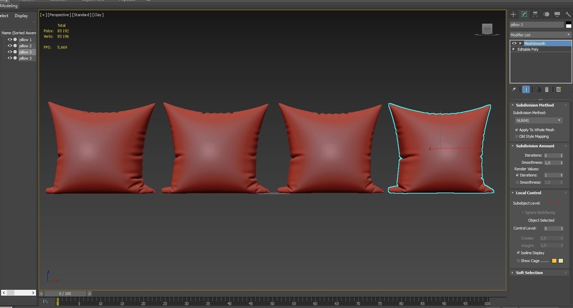Screen dimensions: 573x308
Task: Select Vertex subobject level icon
Action: [550, 203]
